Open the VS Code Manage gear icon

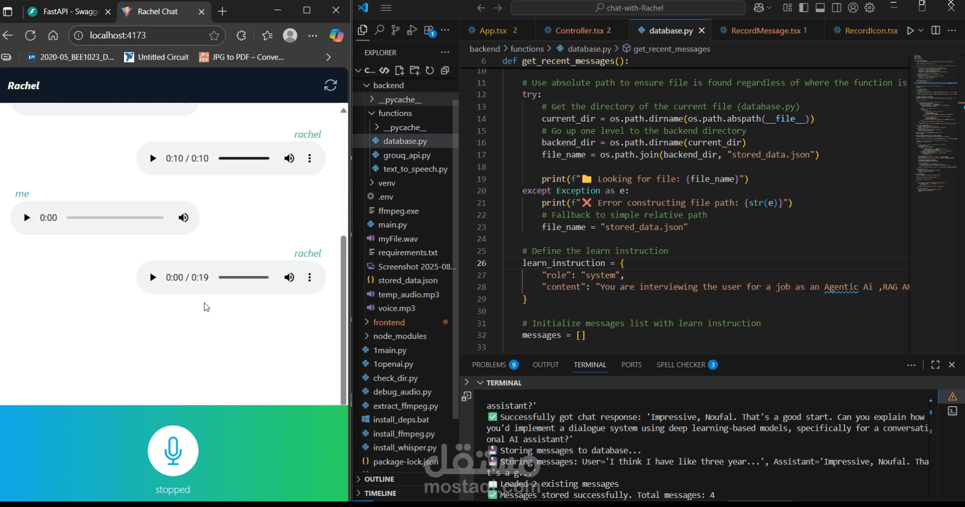(x=870, y=8)
